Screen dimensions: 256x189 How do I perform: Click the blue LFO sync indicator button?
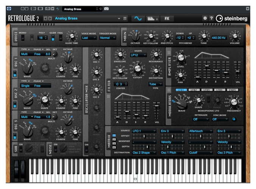coord(234,119)
